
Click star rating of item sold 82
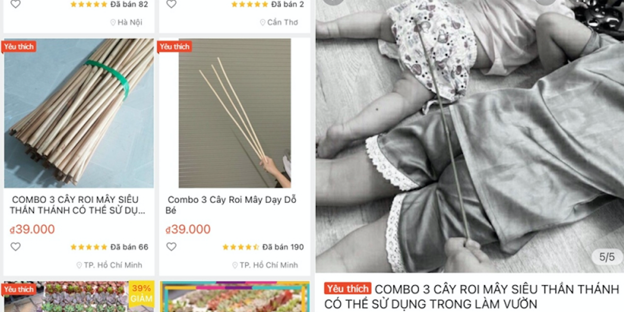pyautogui.click(x=88, y=4)
